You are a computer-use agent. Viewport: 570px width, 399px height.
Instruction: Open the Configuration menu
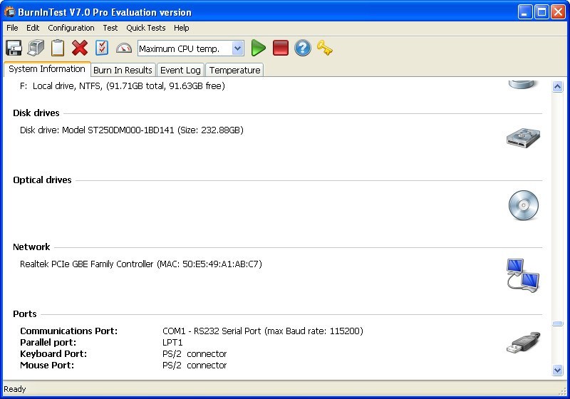pos(71,28)
